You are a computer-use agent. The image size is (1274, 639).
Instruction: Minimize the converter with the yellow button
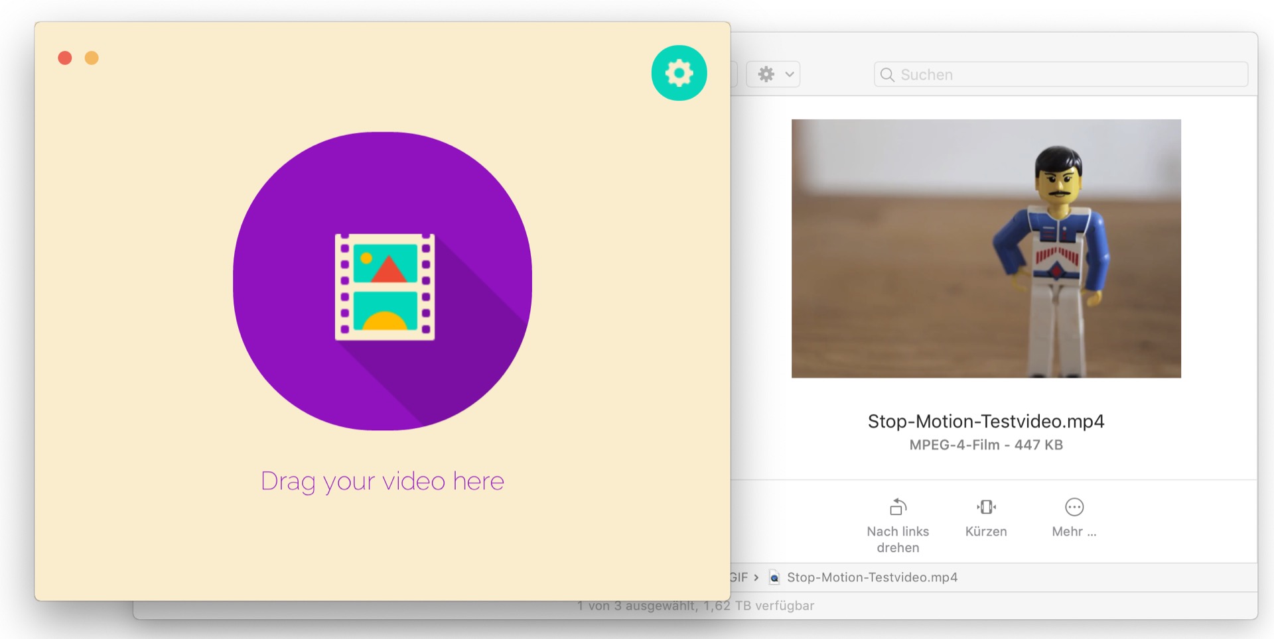(92, 58)
